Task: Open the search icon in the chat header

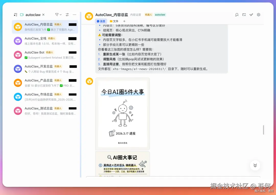Action: [x=237, y=15]
